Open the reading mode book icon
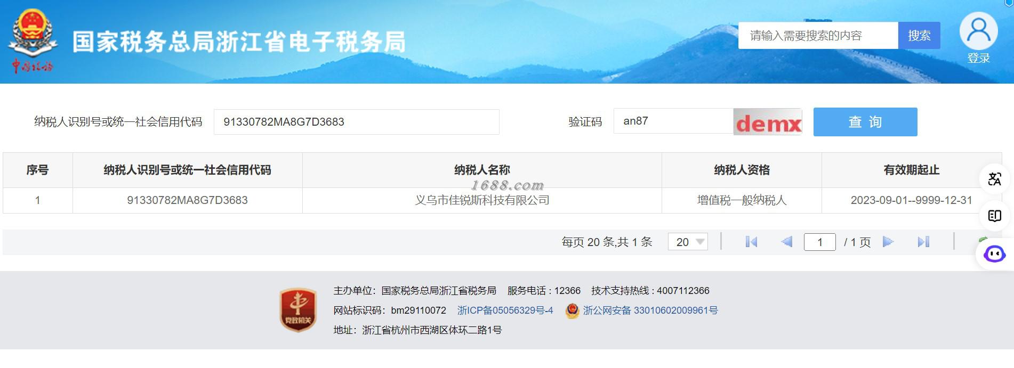The width and height of the screenshot is (1014, 368). (x=995, y=216)
